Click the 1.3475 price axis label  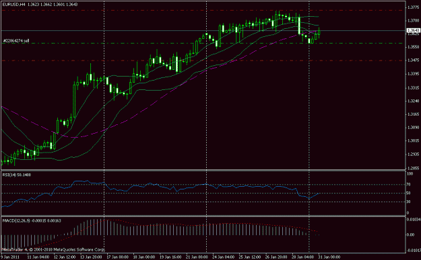[413, 60]
